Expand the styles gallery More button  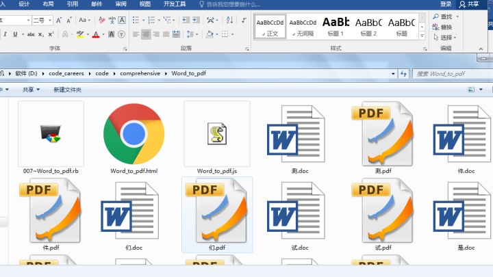pyautogui.click(x=422, y=36)
